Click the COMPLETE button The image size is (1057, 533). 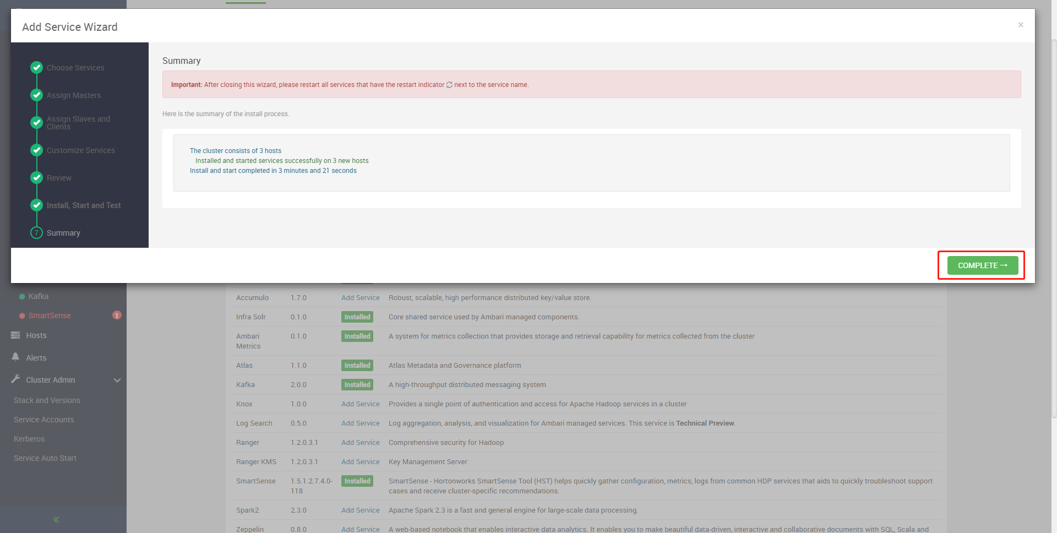coord(982,265)
